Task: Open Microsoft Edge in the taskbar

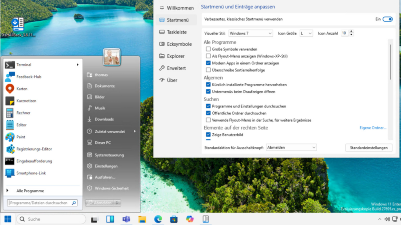Action: point(158,219)
